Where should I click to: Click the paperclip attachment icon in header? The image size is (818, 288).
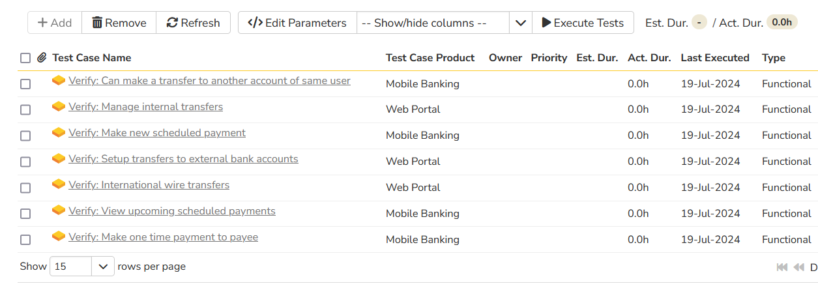(x=42, y=58)
